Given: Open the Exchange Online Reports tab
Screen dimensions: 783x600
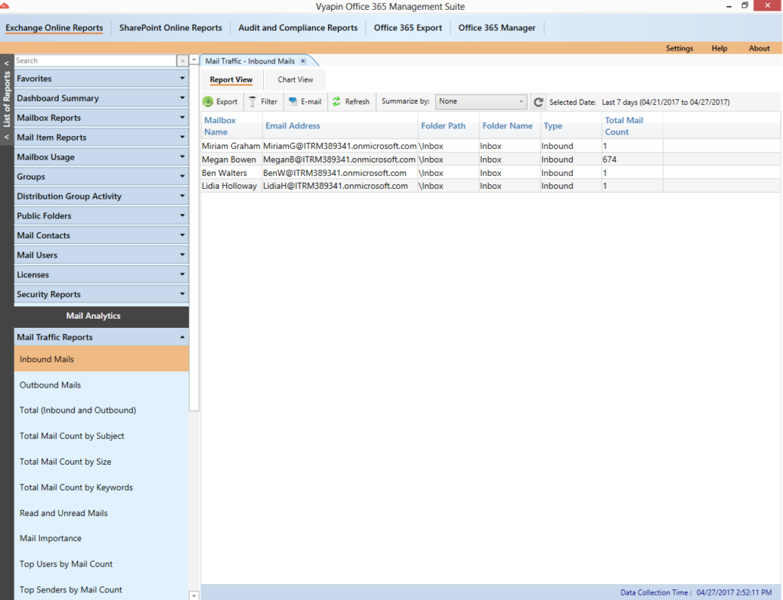Looking at the screenshot, I should [54, 28].
